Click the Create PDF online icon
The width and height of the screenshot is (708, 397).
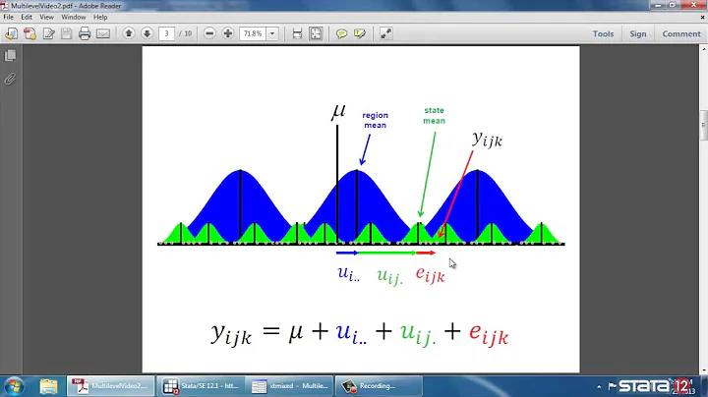[x=29, y=33]
